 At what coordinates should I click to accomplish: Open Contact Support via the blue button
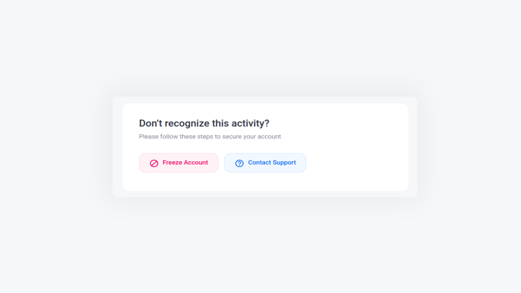[x=265, y=163]
